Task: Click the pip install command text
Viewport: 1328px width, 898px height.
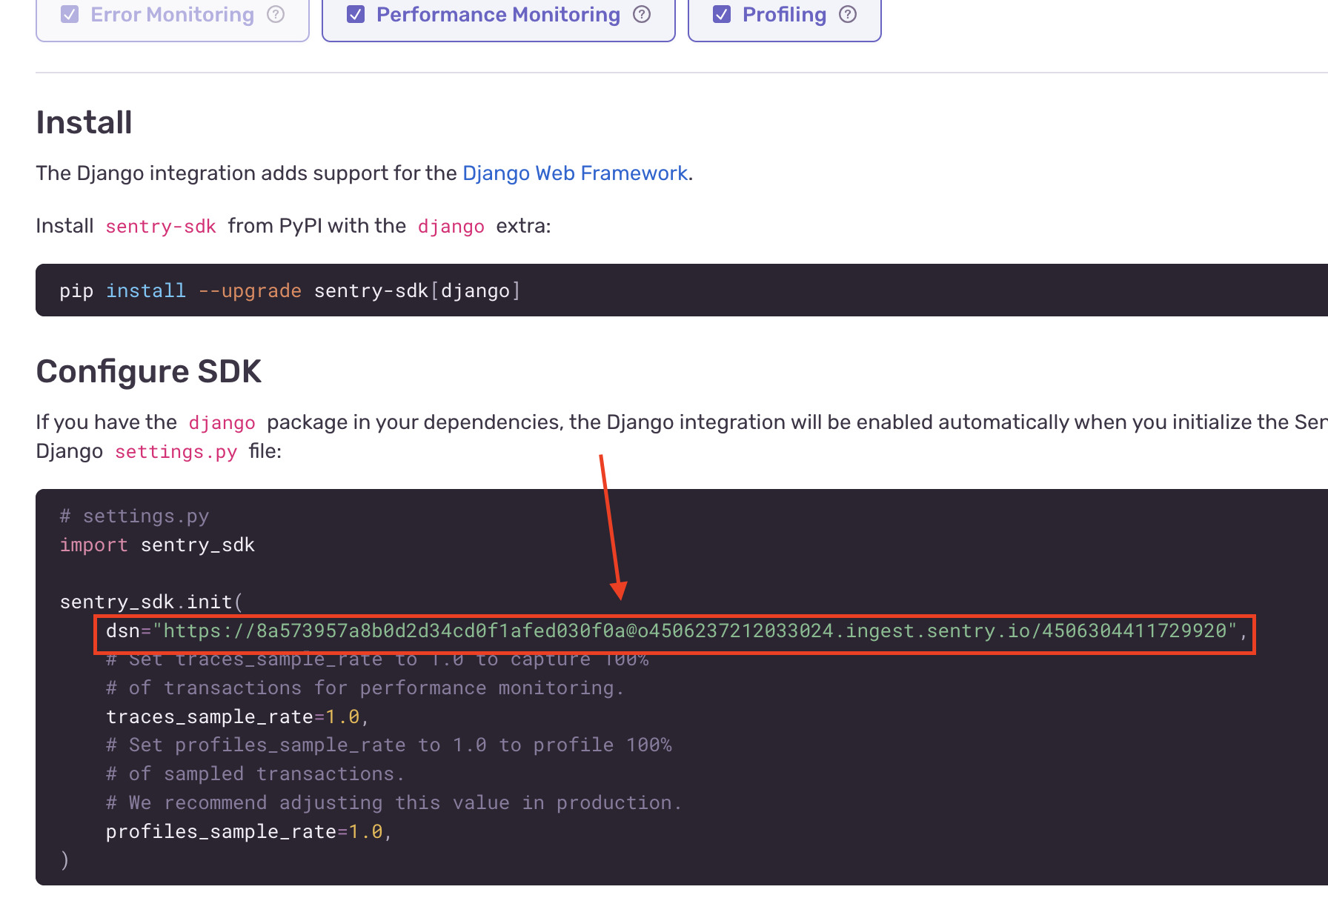Action: [x=290, y=291]
